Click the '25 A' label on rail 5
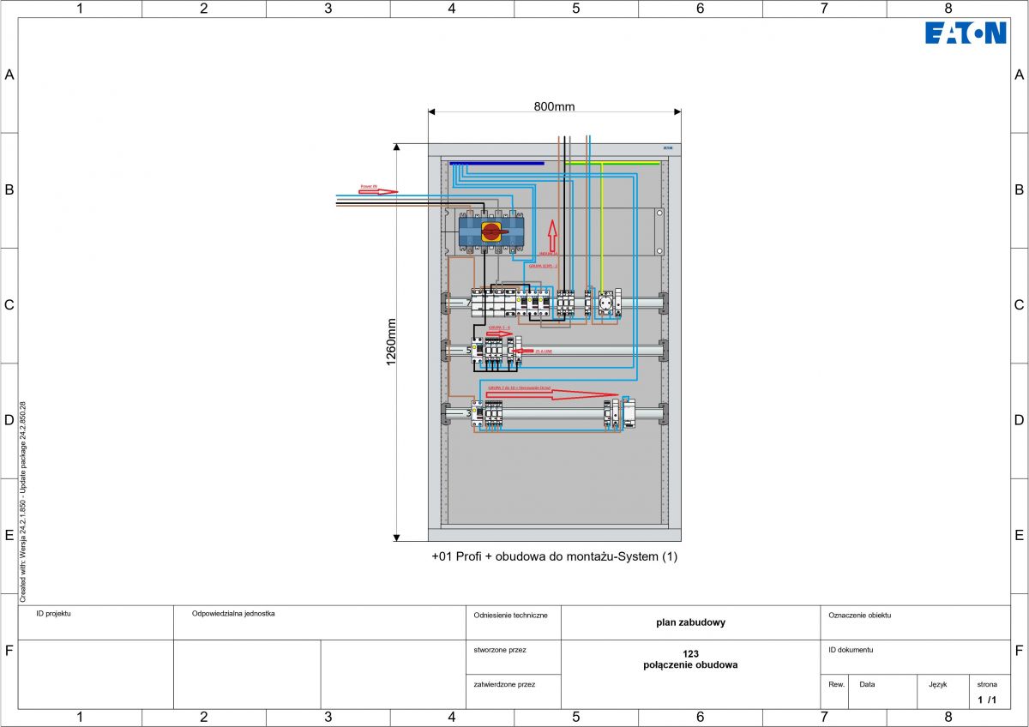Image resolution: width=1029 pixels, height=727 pixels. click(x=545, y=351)
